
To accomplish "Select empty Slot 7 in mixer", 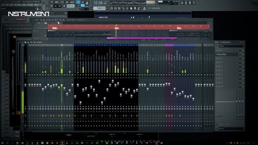I will coord(227,75).
